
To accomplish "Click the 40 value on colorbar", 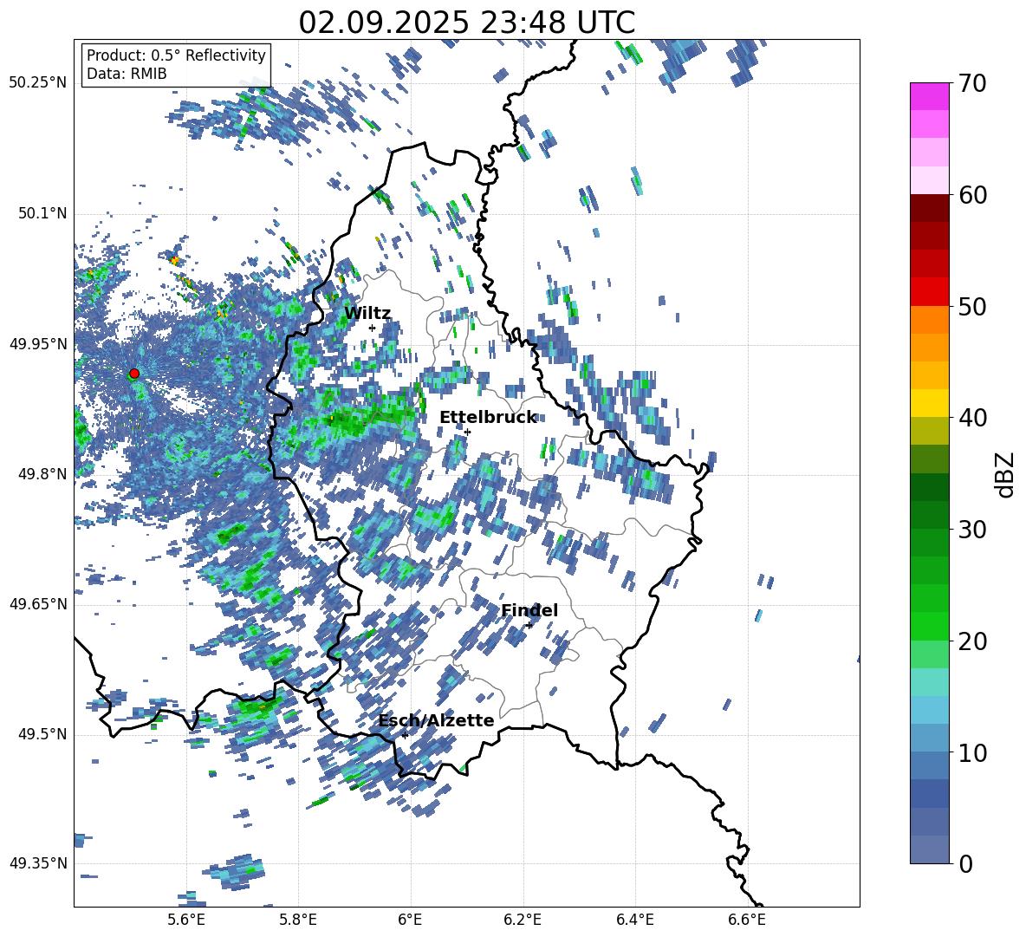I will [971, 418].
